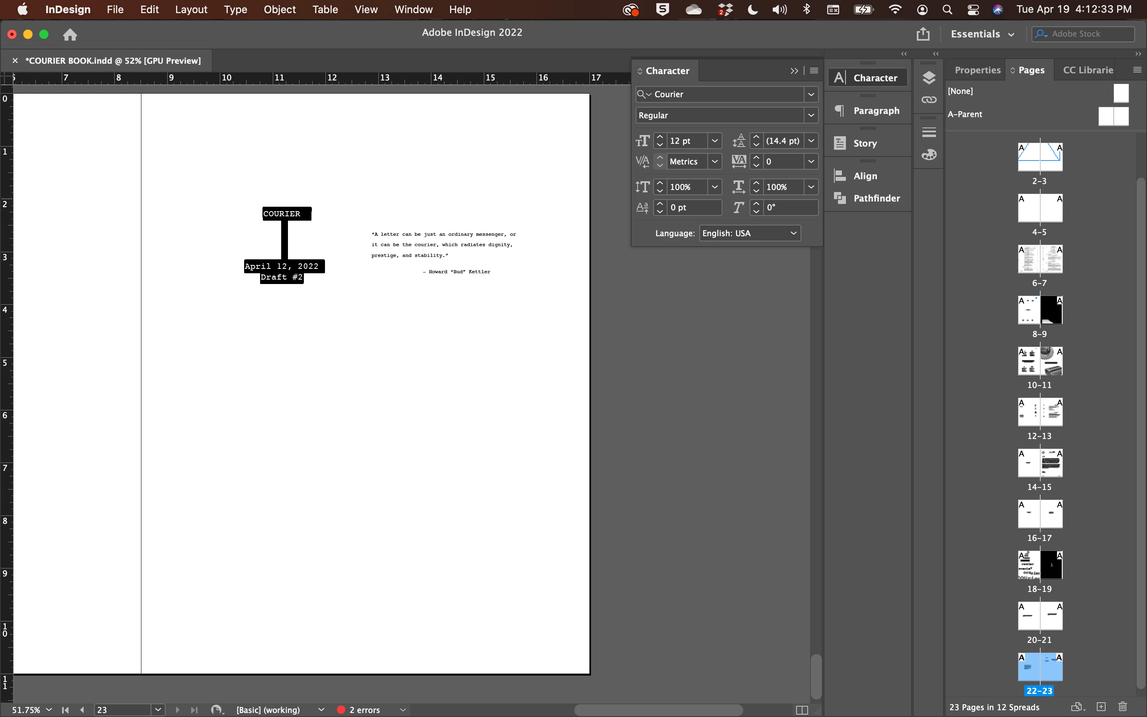
Task: Open the Color palette panel icon
Action: pos(928,155)
